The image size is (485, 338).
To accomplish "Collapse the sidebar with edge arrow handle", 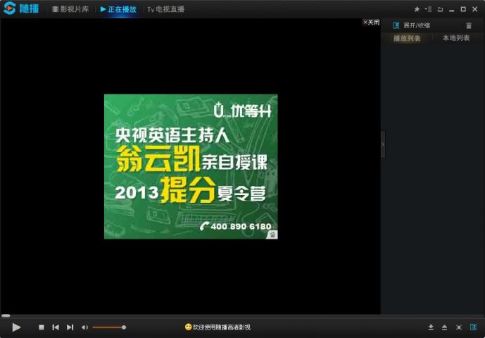I will 383,144.
